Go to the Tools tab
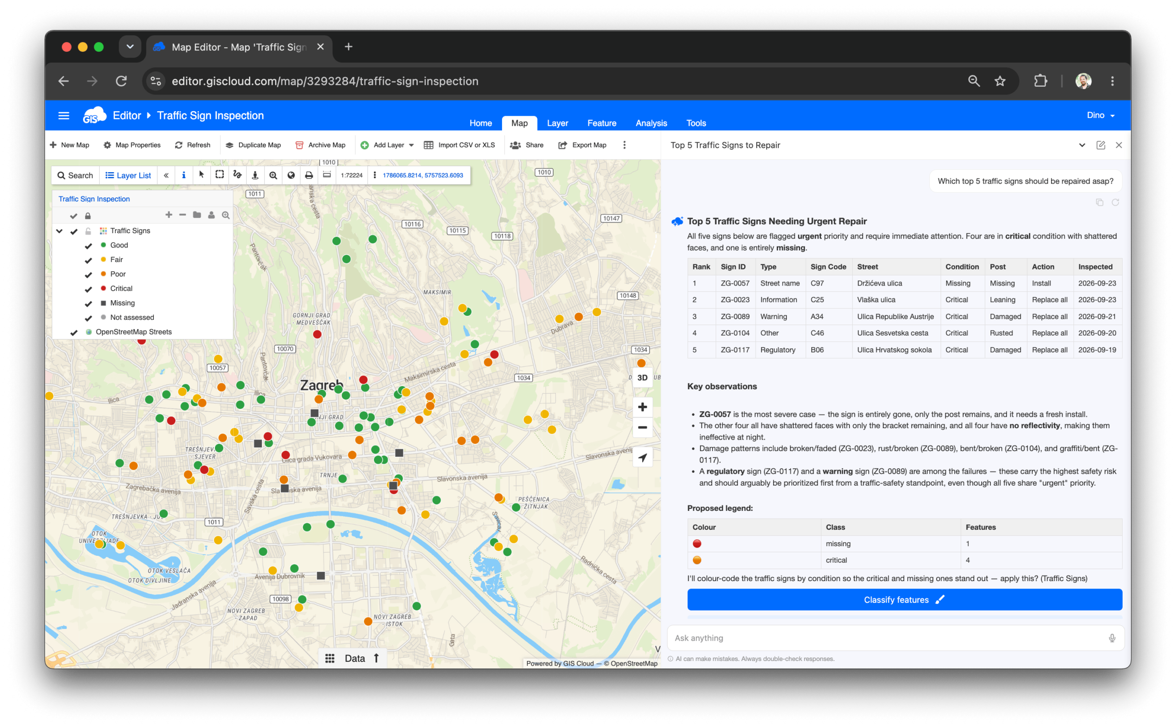This screenshot has height=728, width=1176. tap(695, 123)
